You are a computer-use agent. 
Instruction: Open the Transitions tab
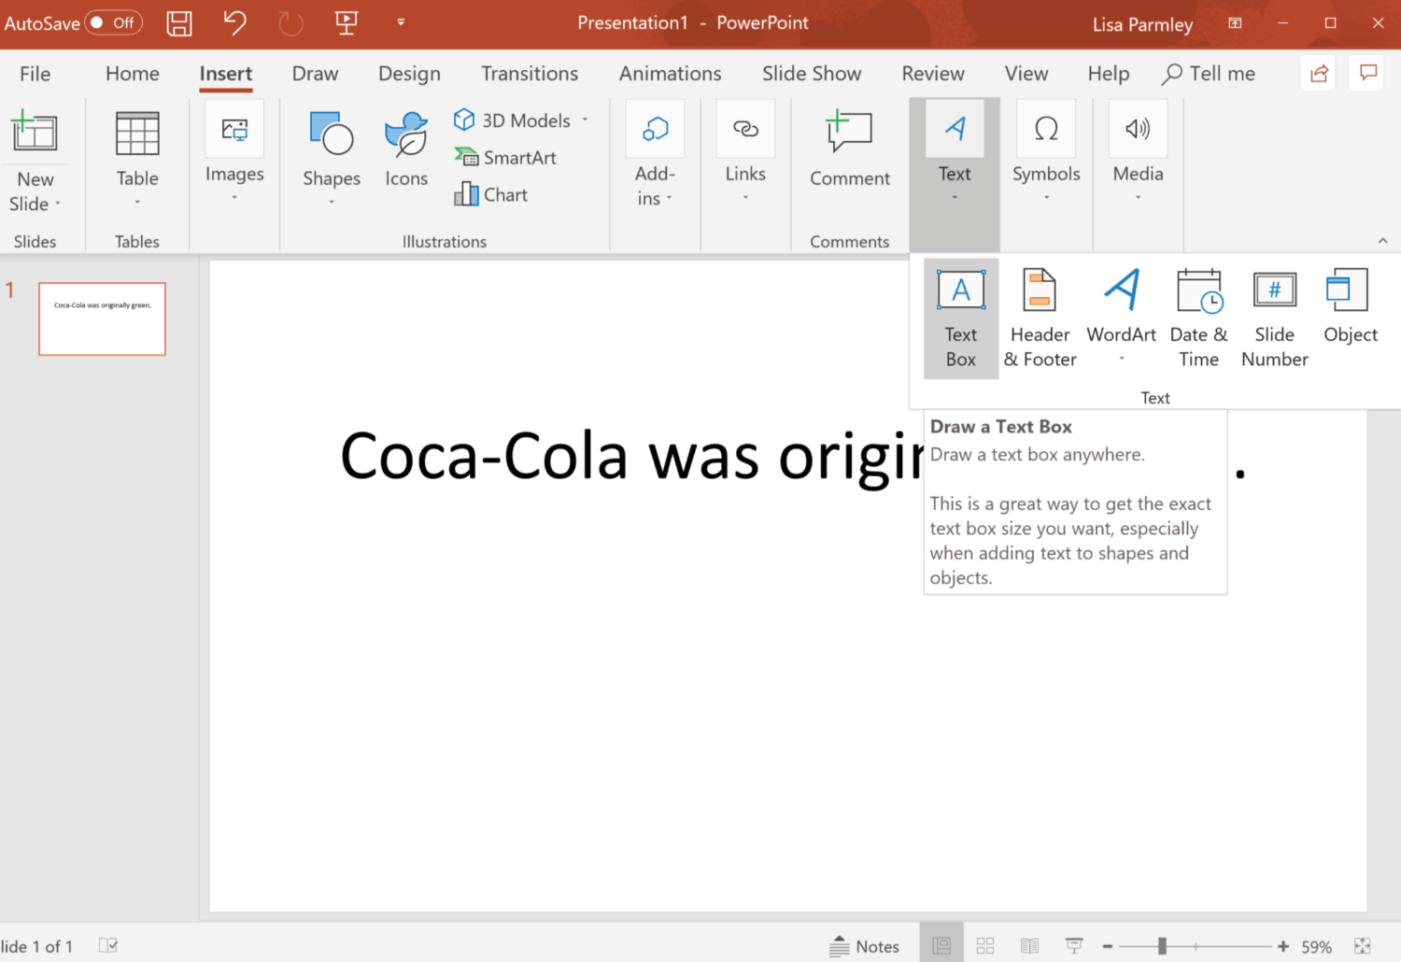pos(530,74)
